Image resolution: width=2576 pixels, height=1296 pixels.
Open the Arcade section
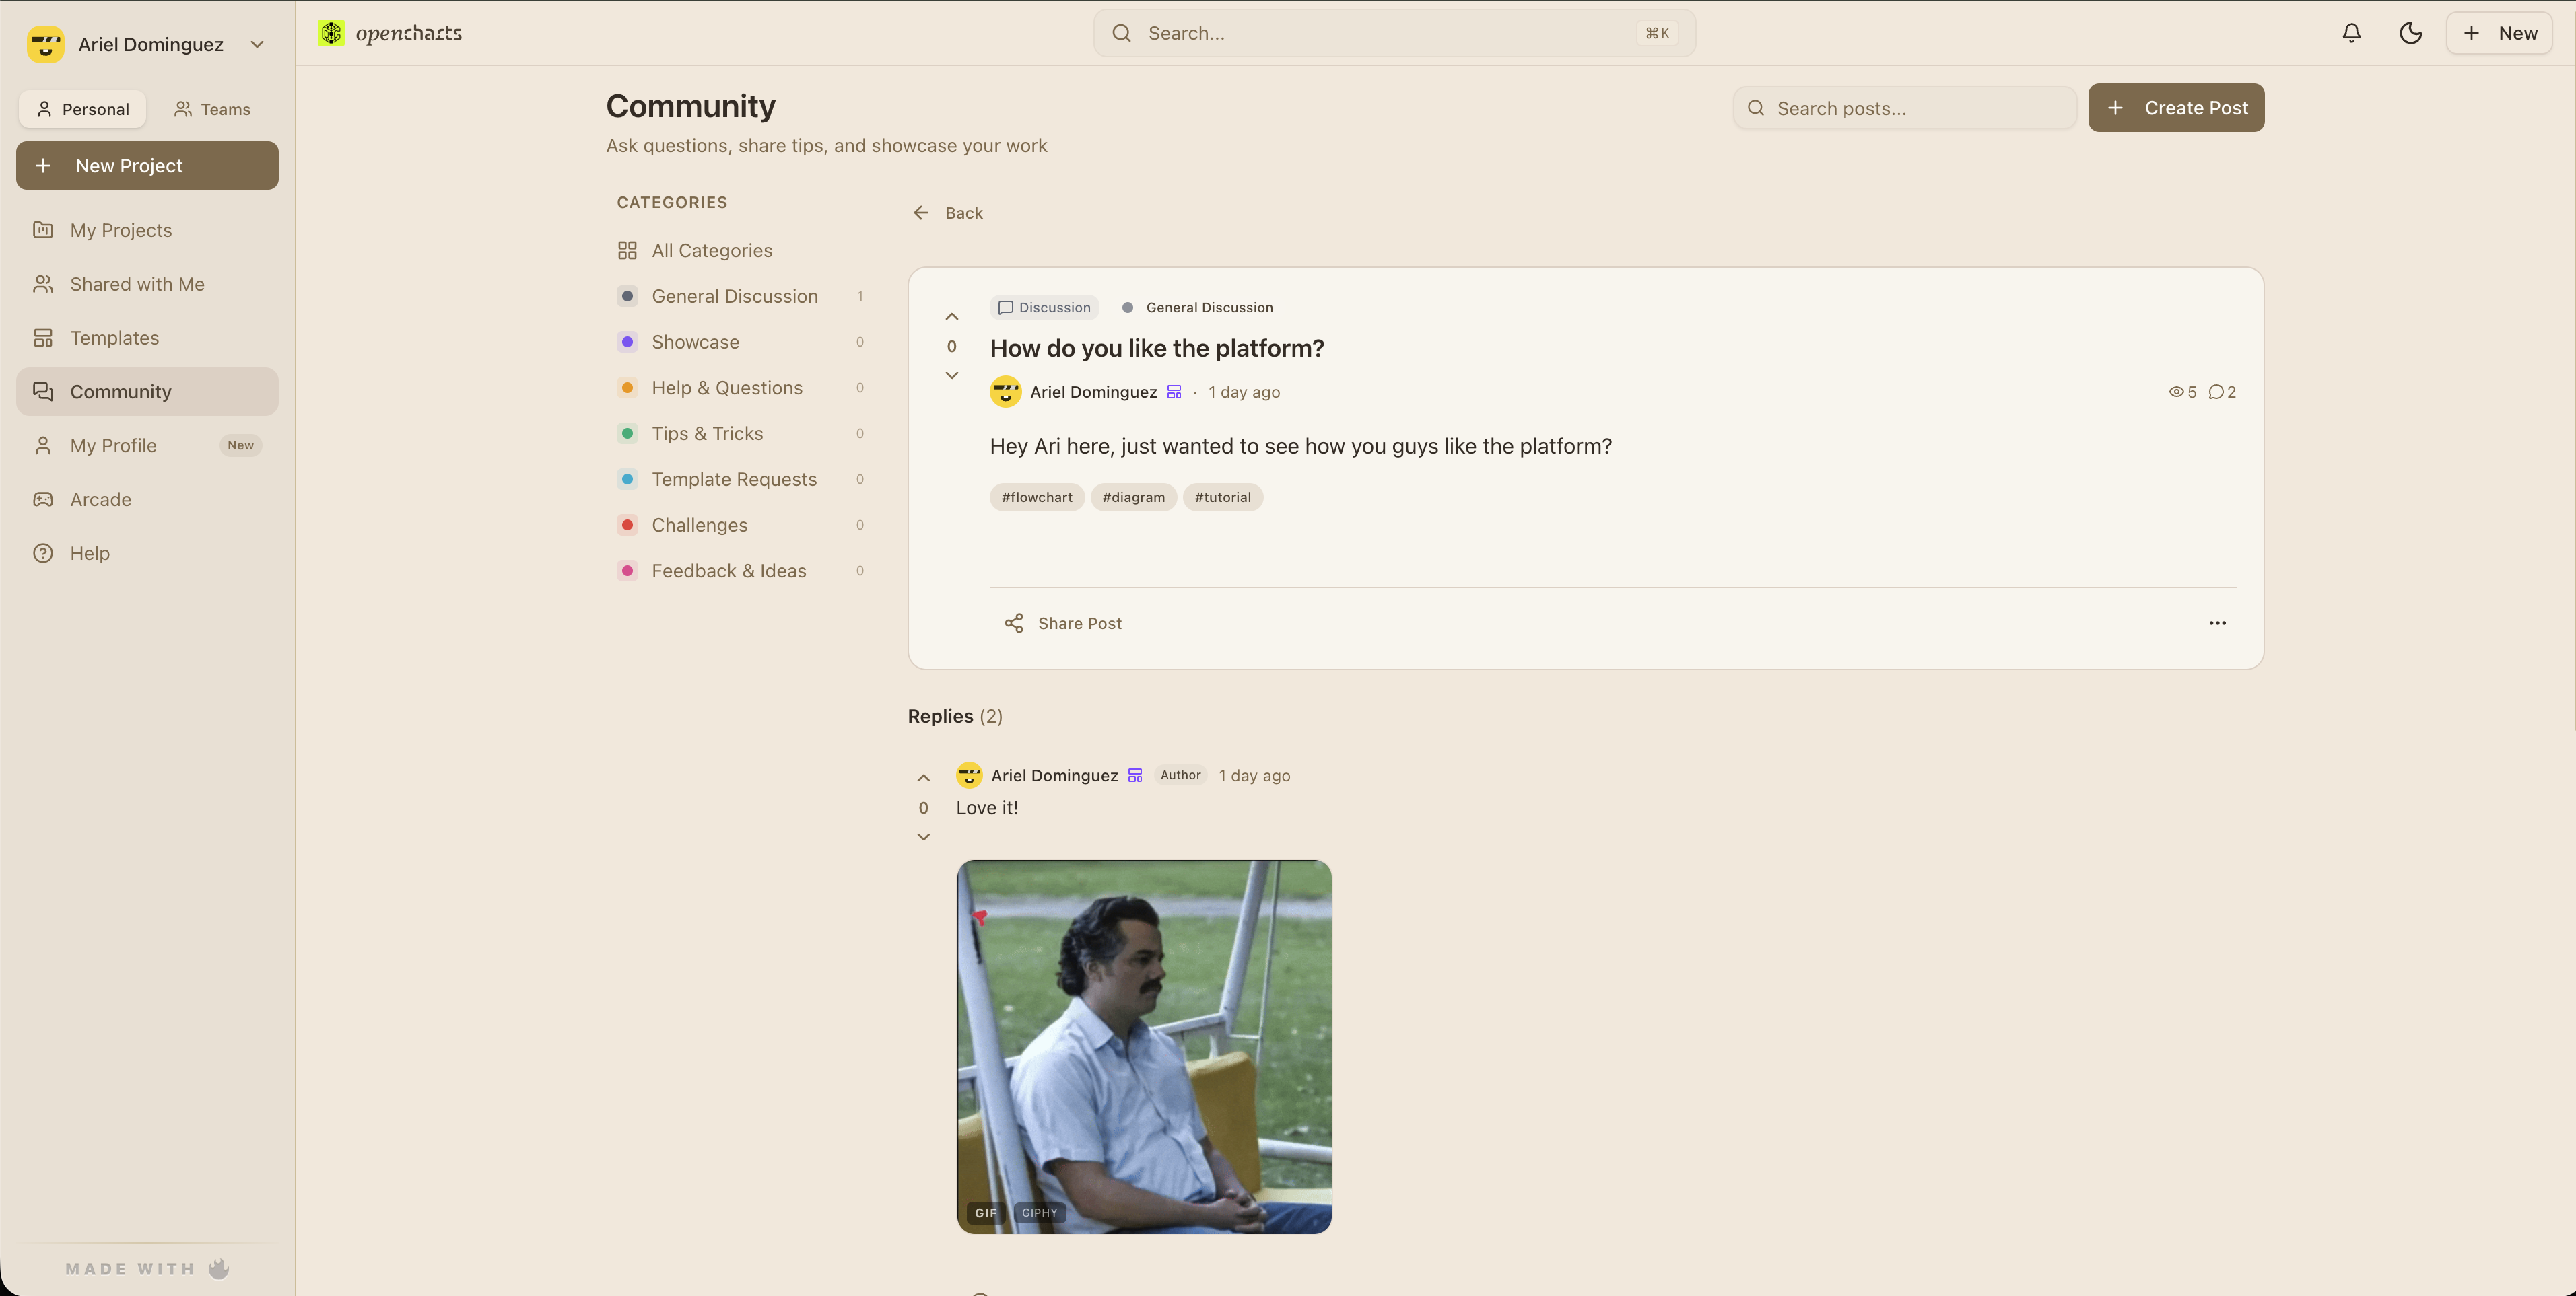coord(100,499)
